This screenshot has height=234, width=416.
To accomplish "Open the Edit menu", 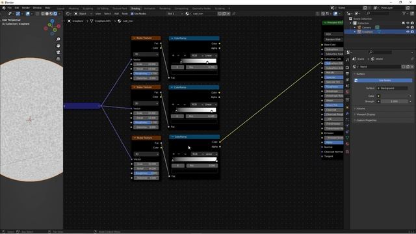I will (x=17, y=8).
